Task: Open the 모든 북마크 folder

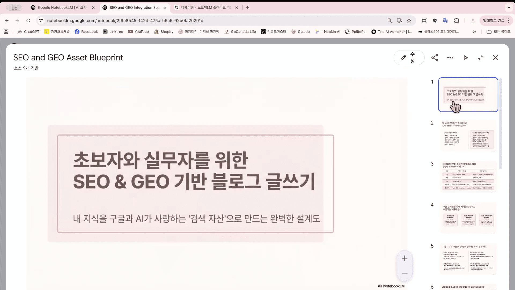Action: [498, 32]
